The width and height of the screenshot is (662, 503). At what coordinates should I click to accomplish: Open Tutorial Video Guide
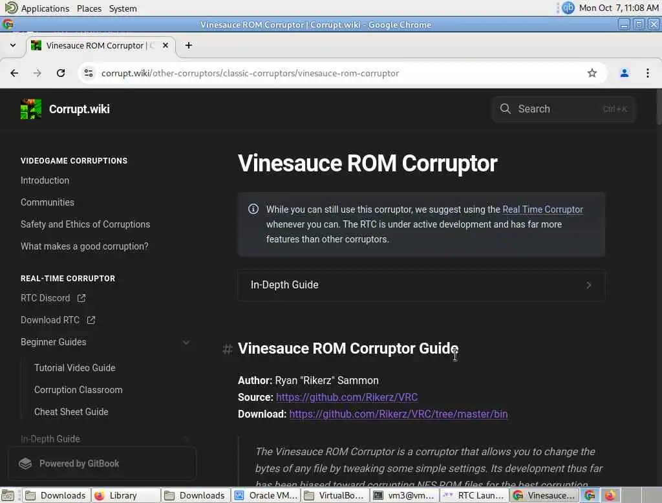click(x=75, y=368)
